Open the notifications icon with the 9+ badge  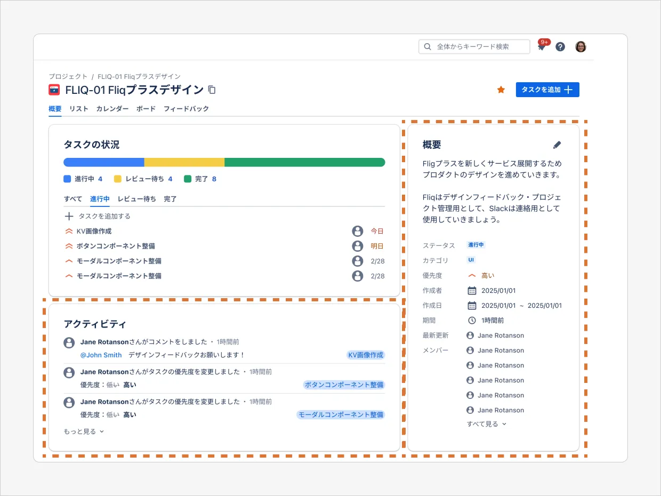tap(542, 46)
